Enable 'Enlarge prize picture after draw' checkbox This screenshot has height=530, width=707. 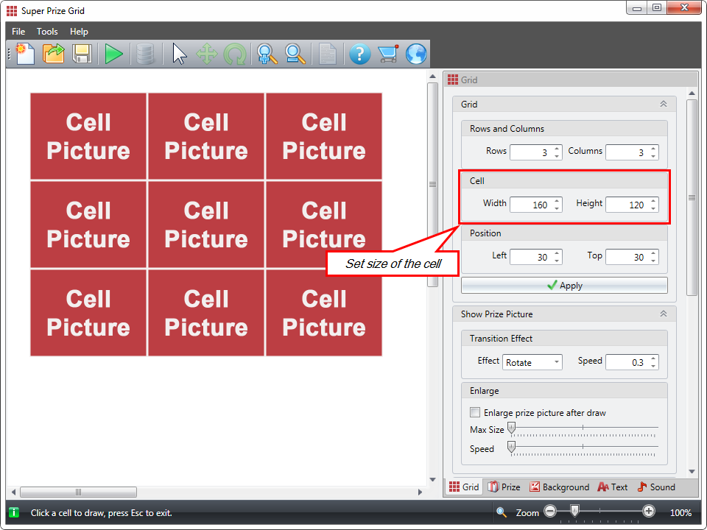click(x=475, y=413)
